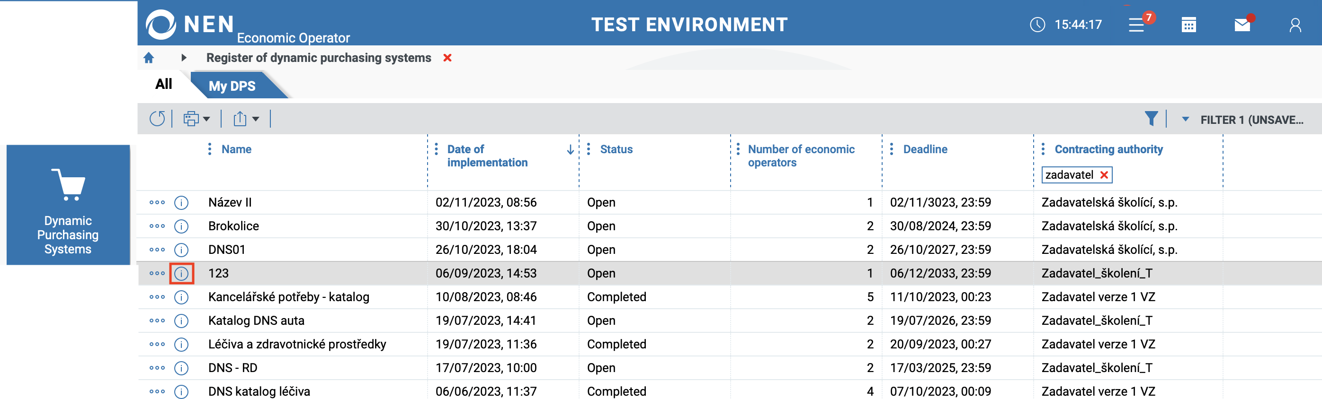Switch to the All tab
Viewport: 1322px width, 399px height.
tap(164, 84)
